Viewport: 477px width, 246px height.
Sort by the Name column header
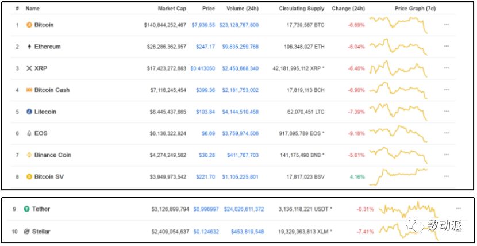pyautogui.click(x=33, y=9)
